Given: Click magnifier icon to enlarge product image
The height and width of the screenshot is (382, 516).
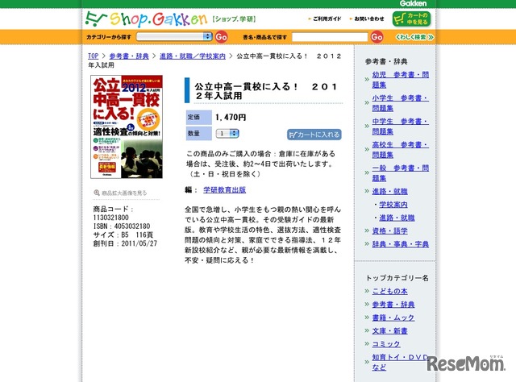Looking at the screenshot, I should point(97,193).
